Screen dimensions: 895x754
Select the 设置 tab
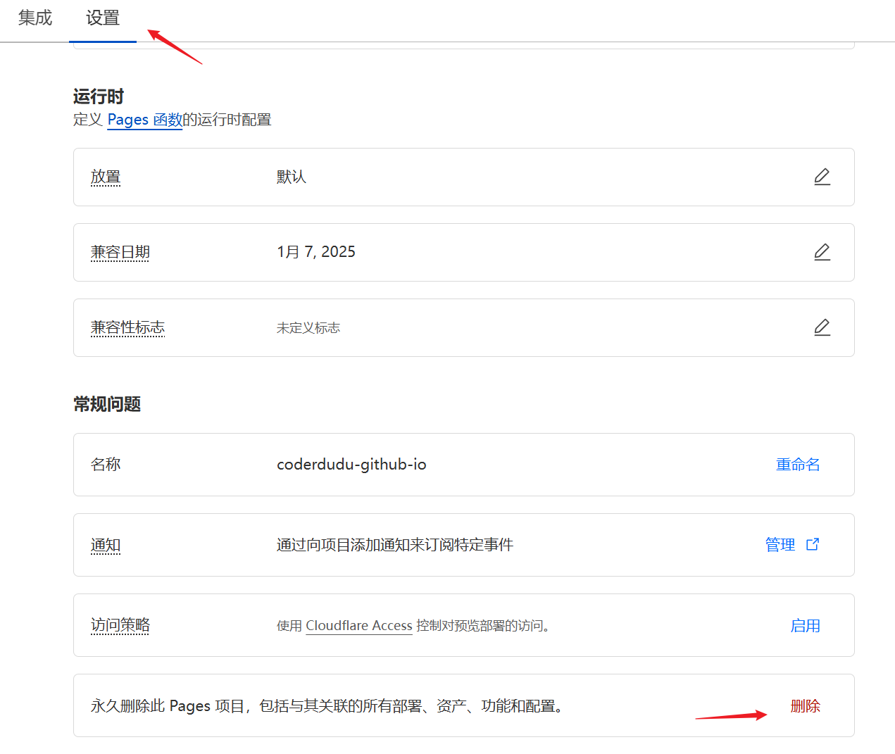(103, 18)
